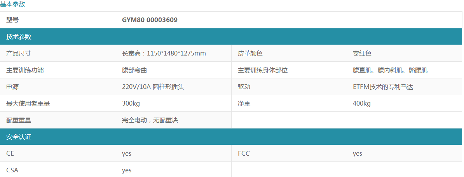Viewport: 464px width, 177px height.
Task: Click the 皮革颜色 label
Action: pos(250,54)
